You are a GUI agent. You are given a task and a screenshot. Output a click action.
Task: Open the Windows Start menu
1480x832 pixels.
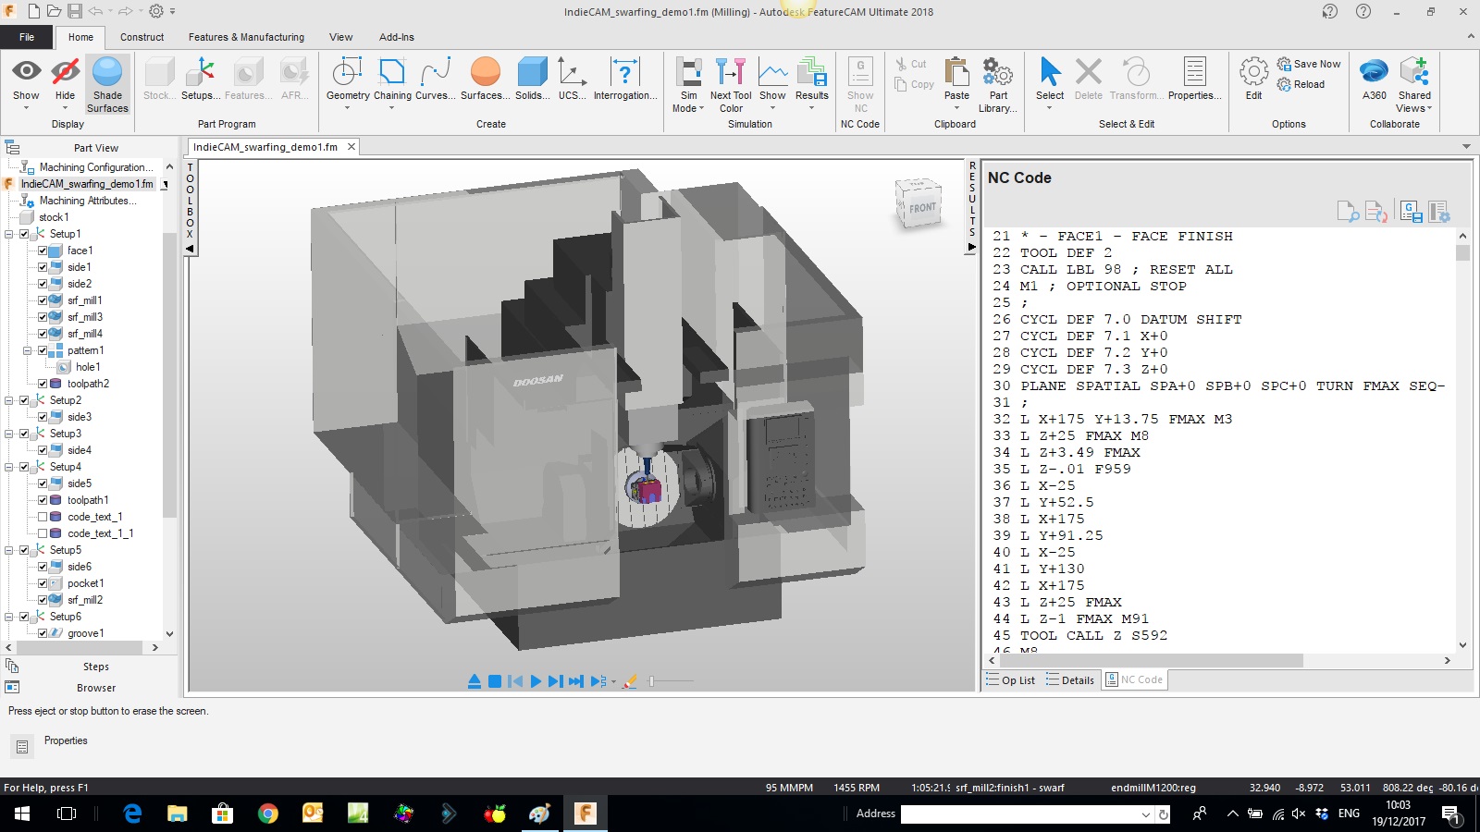22,814
